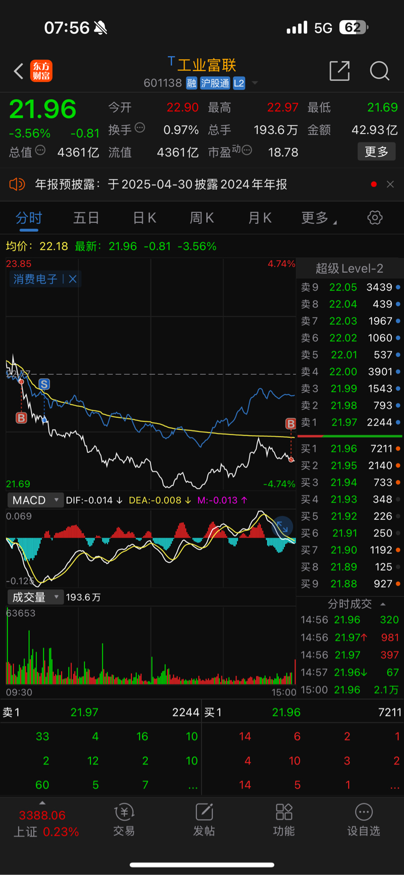404x875 pixels.
Task: Show info for 总值 market cap
Action: coord(40,151)
